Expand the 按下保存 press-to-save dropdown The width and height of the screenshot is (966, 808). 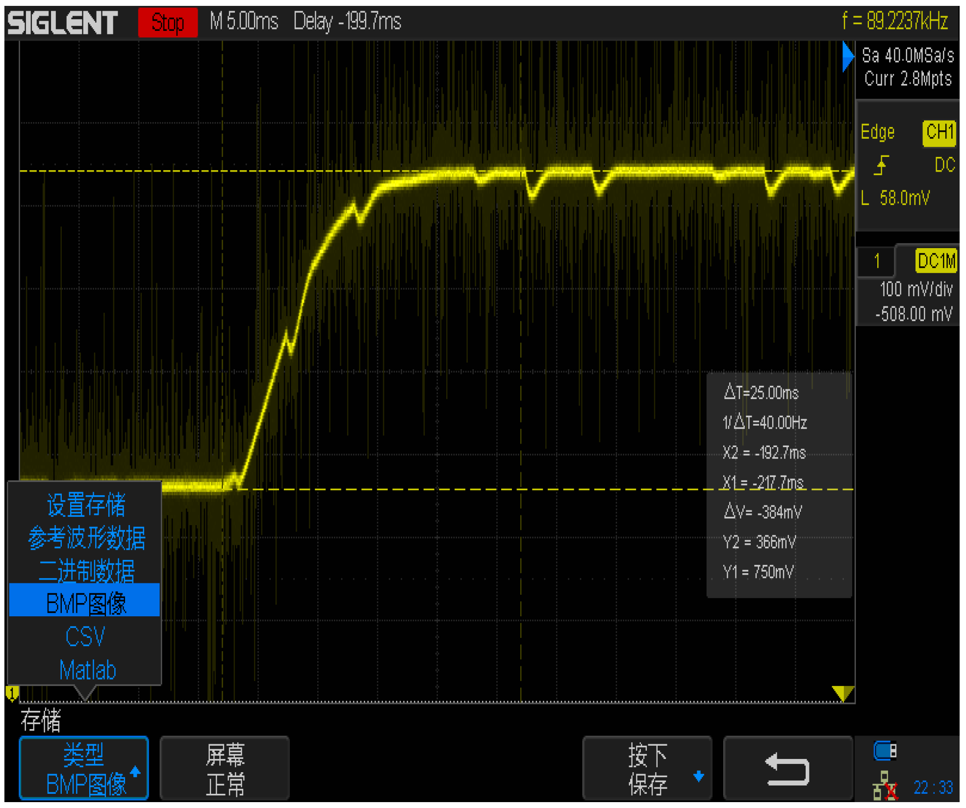click(647, 769)
